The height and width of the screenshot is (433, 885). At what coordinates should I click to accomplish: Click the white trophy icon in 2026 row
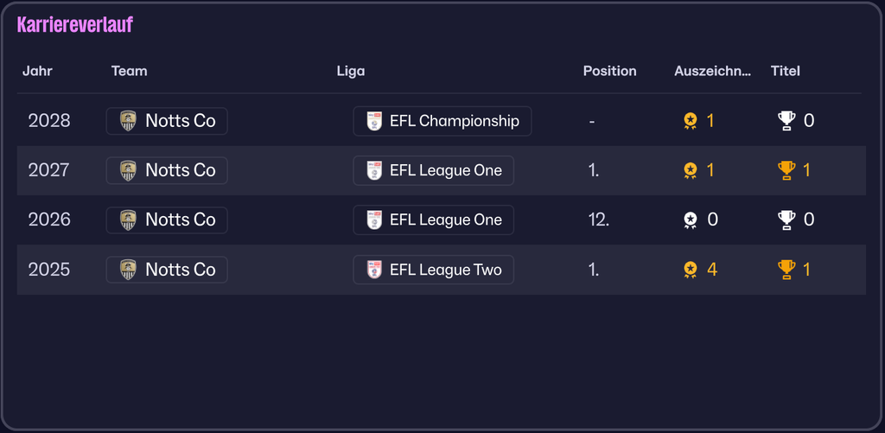(786, 220)
